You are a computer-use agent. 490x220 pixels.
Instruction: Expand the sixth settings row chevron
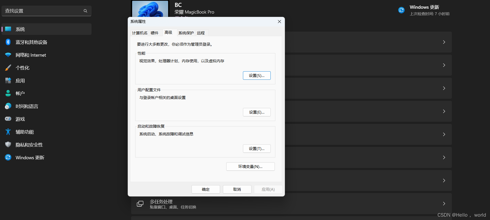[x=444, y=157]
